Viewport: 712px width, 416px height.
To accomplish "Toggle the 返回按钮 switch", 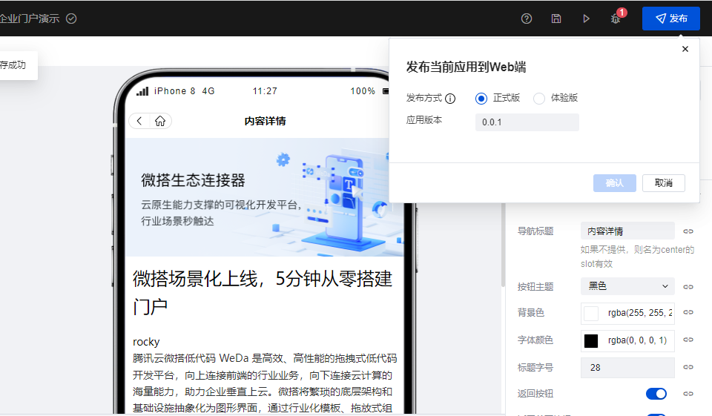I will [x=656, y=393].
